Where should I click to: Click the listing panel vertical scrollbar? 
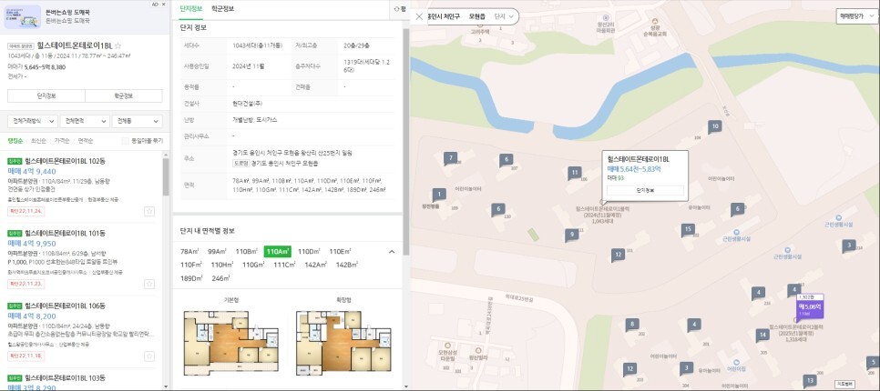tap(166, 177)
